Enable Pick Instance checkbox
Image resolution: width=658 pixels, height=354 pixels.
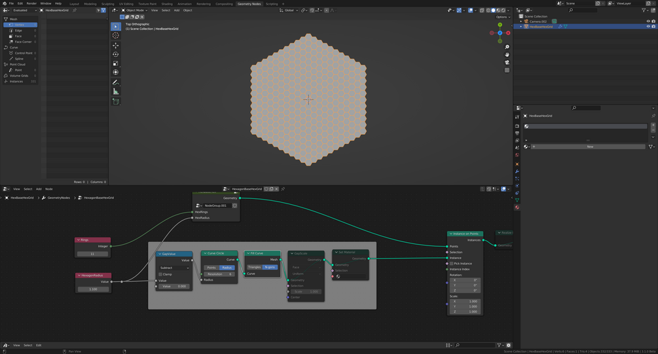(x=452, y=264)
